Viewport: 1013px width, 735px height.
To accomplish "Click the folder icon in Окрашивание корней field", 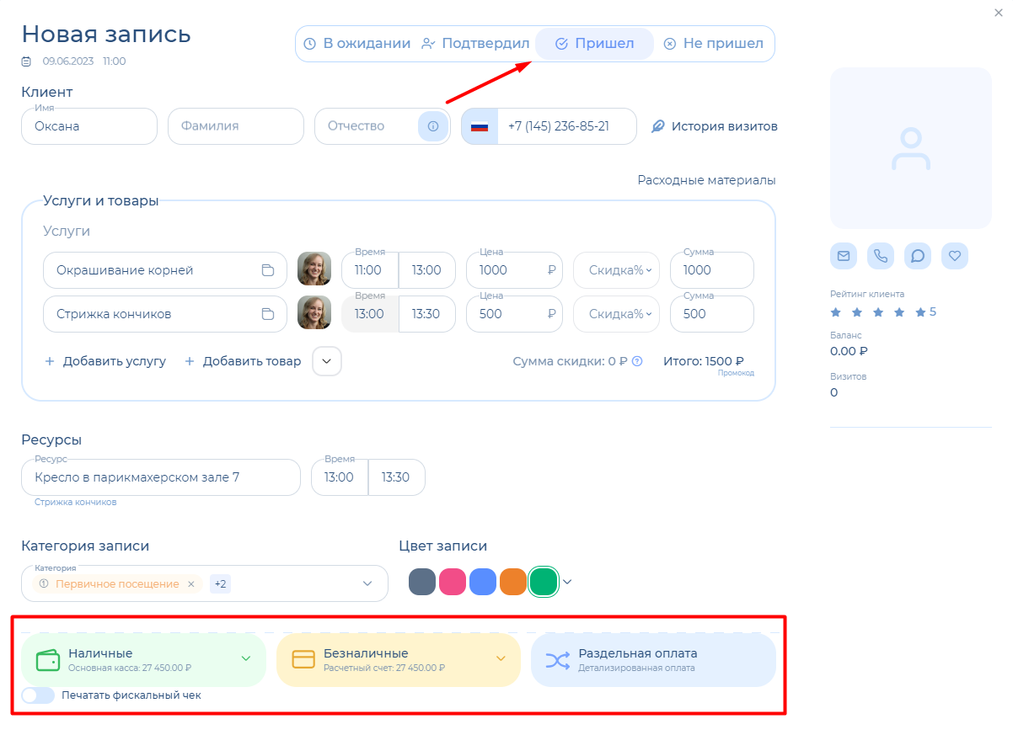I will click(x=268, y=270).
